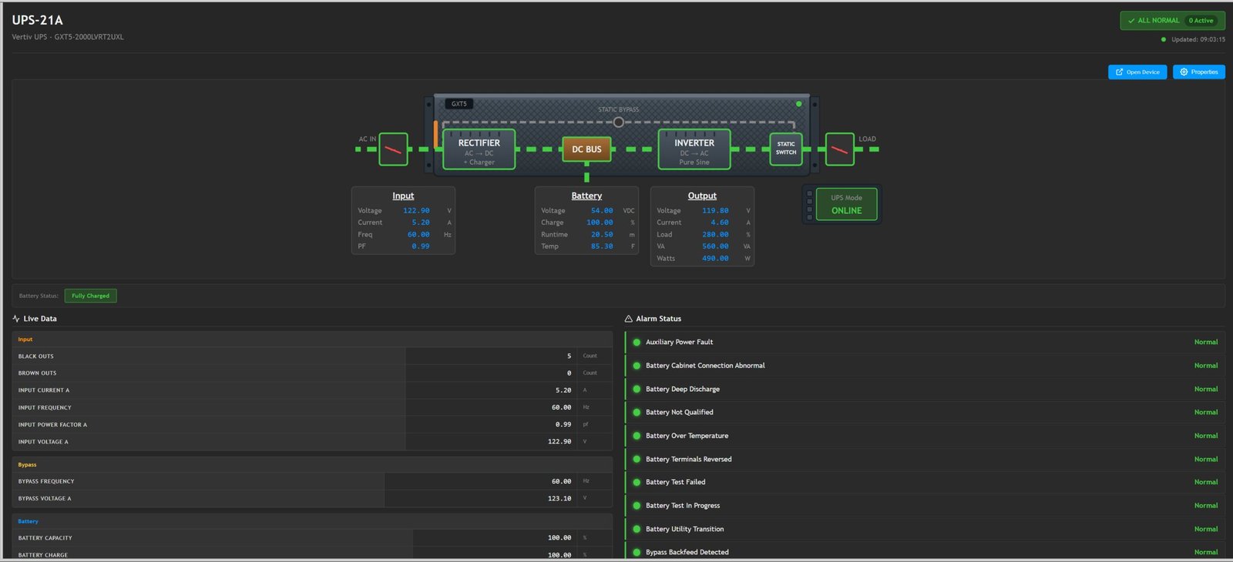
Task: Click the Battery Not Qualified status dot
Action: click(x=637, y=413)
